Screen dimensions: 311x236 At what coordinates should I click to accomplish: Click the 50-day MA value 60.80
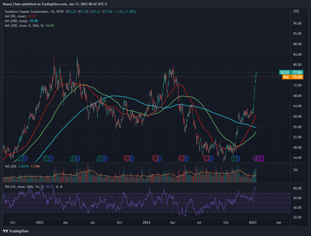point(32,16)
